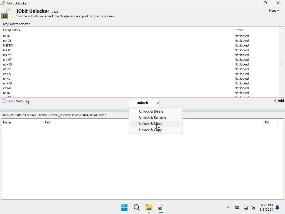Open network display tray icon
Image resolution: width=285 pixels, height=214 pixels.
point(246,207)
